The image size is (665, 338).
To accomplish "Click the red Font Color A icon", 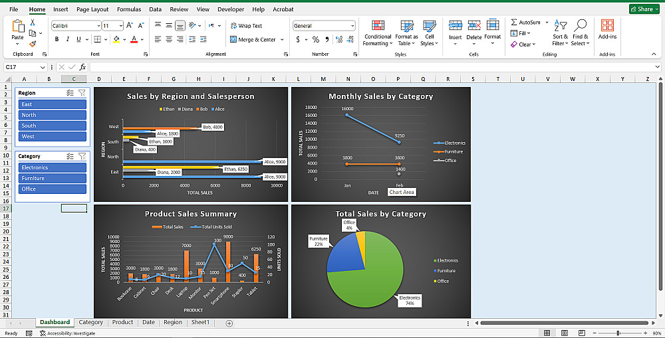I will click(x=134, y=39).
